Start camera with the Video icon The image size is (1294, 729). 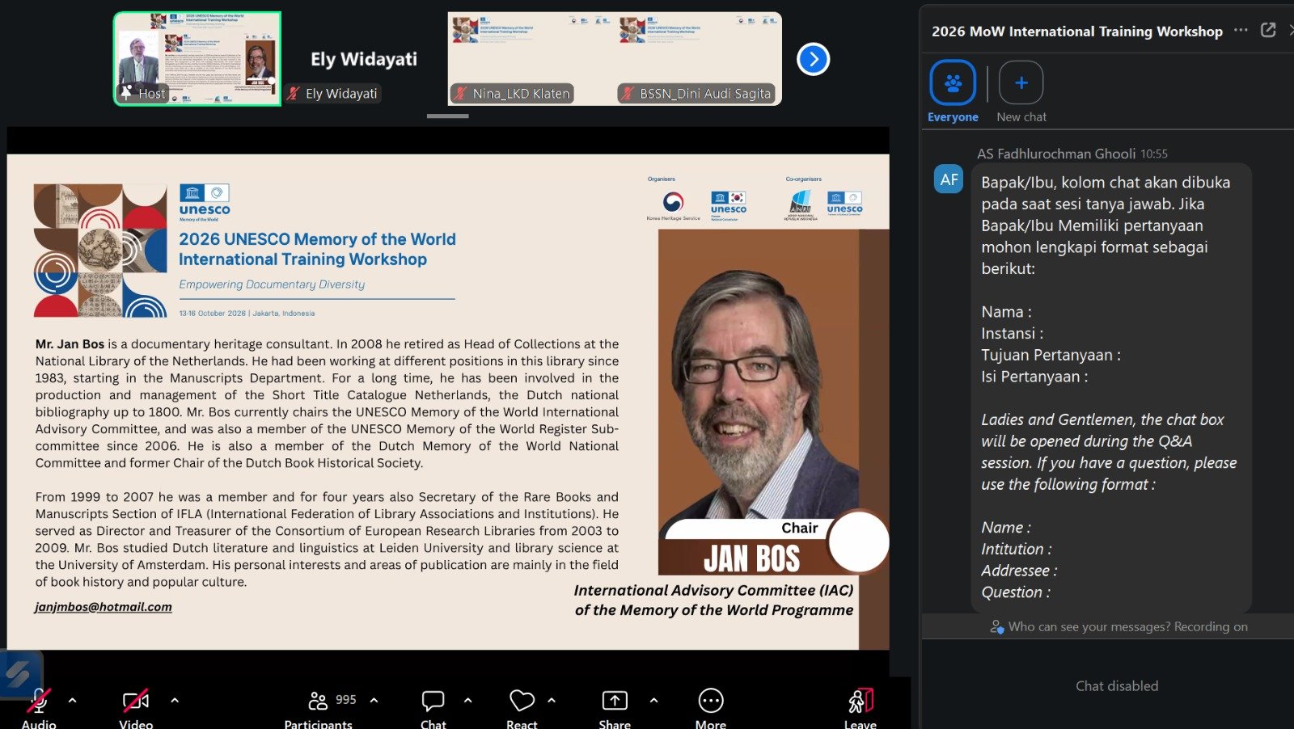click(x=135, y=700)
